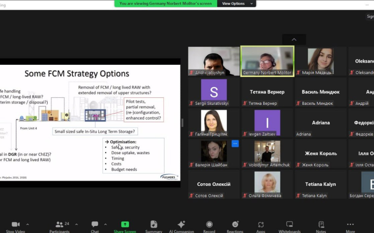
Task: Click the 'From Unit 4' label on slide
Action: (29, 128)
